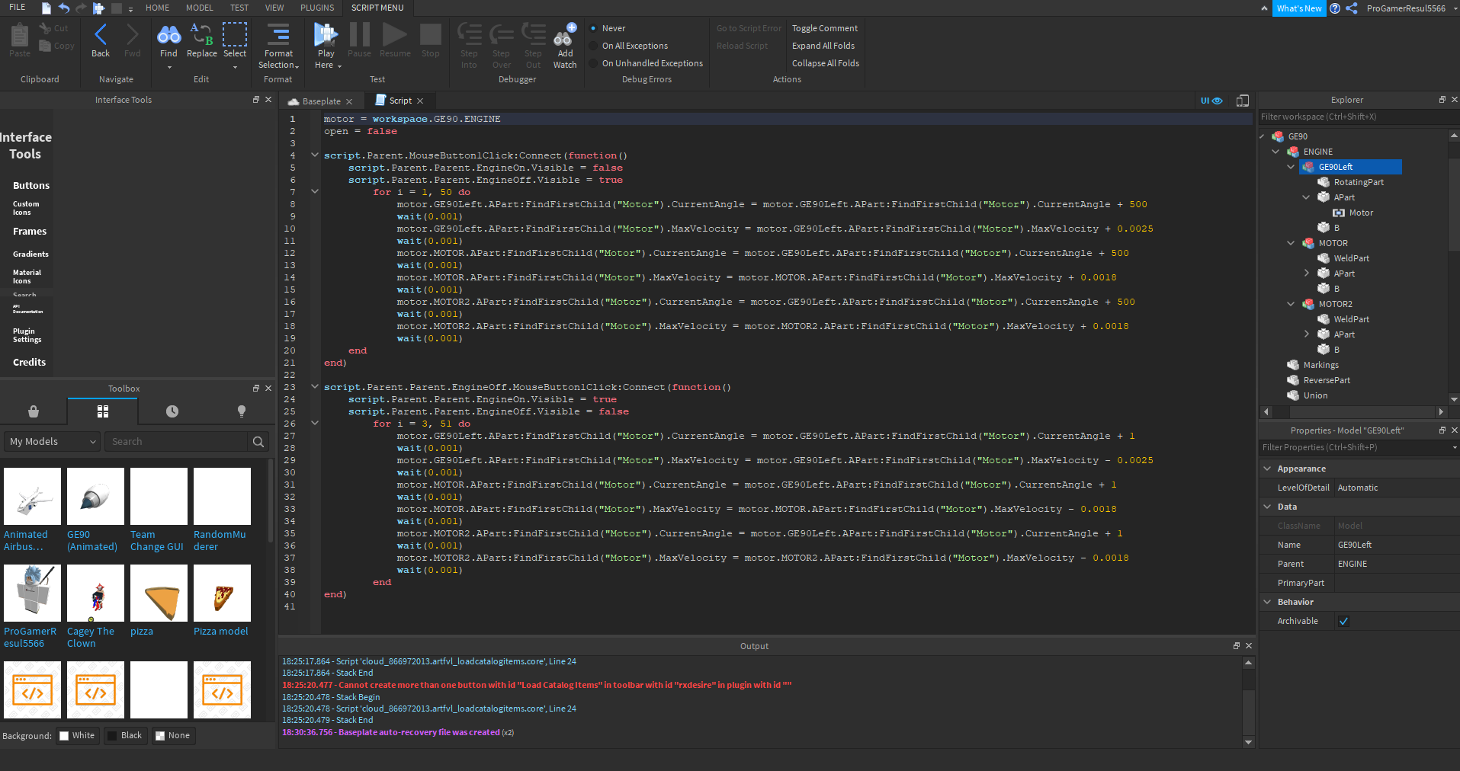Open the Toolbox Recent clock tab
The height and width of the screenshot is (771, 1460).
(172, 411)
